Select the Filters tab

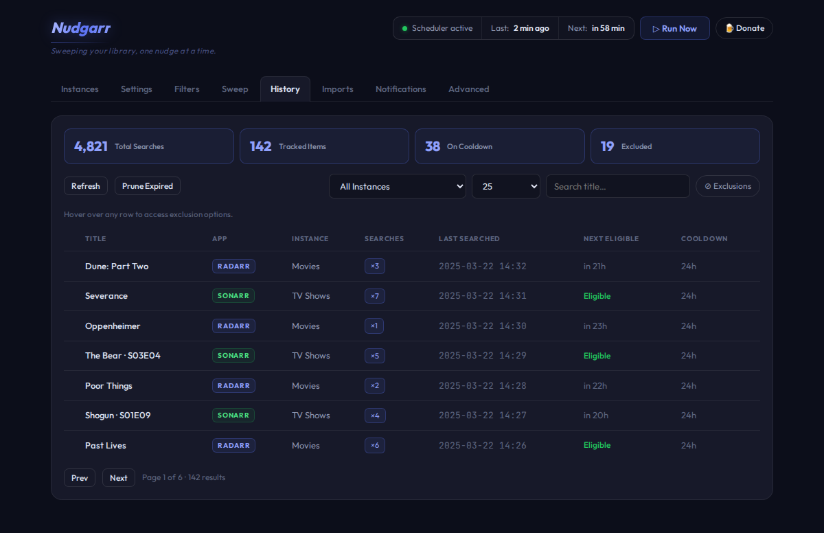click(187, 89)
